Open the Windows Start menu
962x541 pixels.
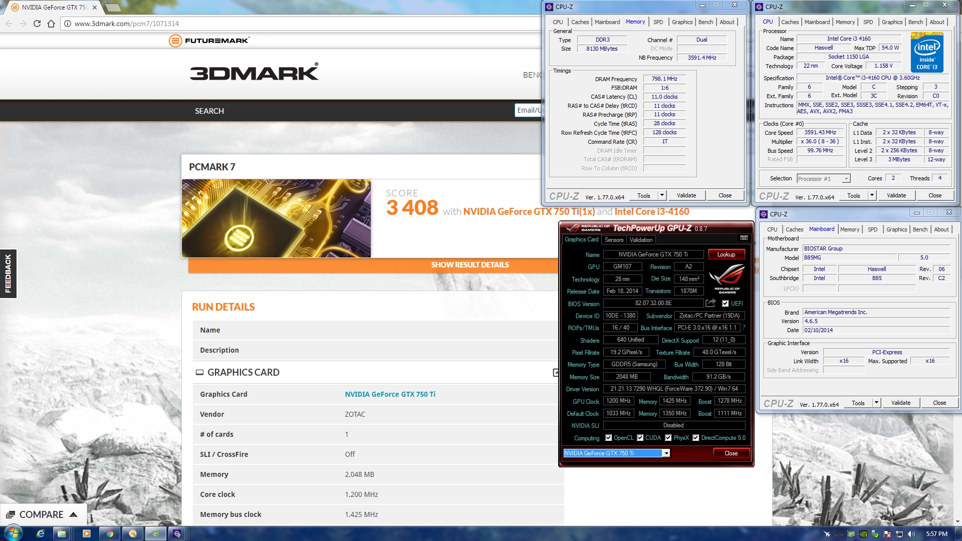click(13, 533)
